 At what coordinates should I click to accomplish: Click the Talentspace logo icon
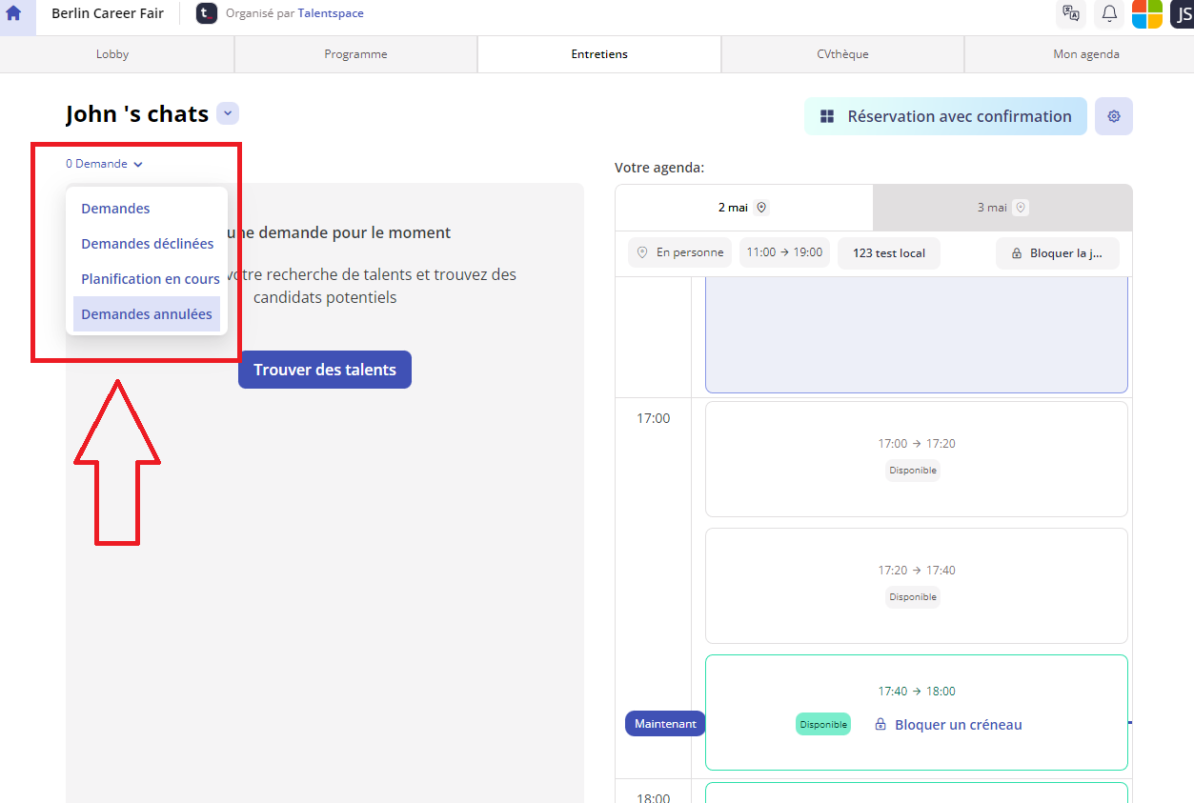[207, 13]
